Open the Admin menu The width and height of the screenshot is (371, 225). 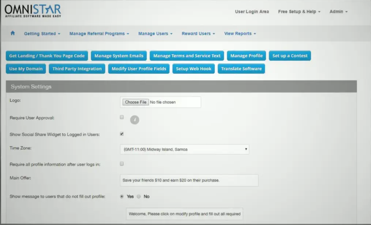[x=338, y=11]
